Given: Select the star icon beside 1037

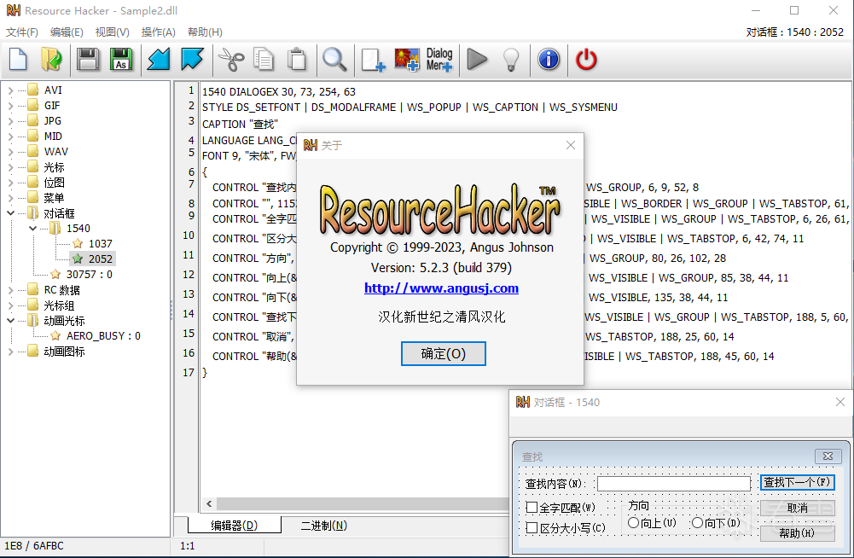Looking at the screenshot, I should click(78, 243).
